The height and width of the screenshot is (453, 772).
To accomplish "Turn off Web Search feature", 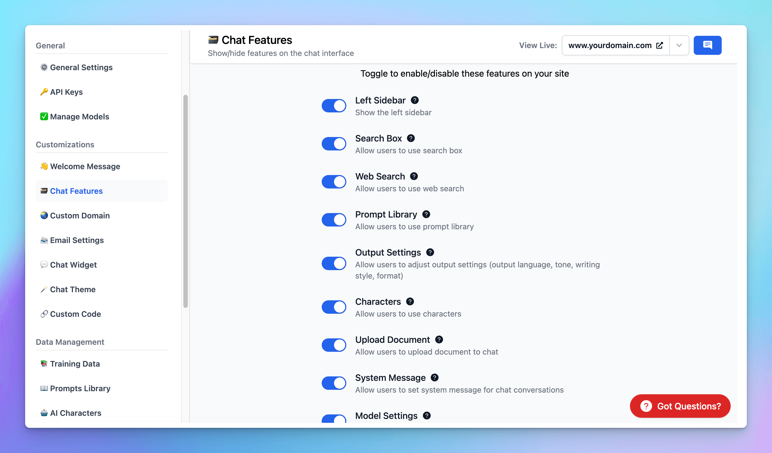I will pyautogui.click(x=334, y=181).
